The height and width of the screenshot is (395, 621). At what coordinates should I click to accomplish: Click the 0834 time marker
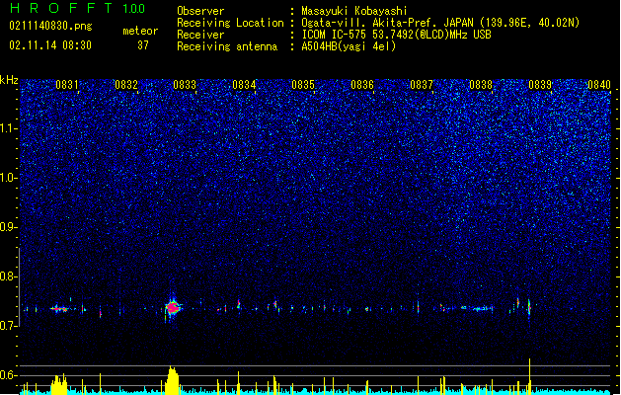pyautogui.click(x=244, y=85)
